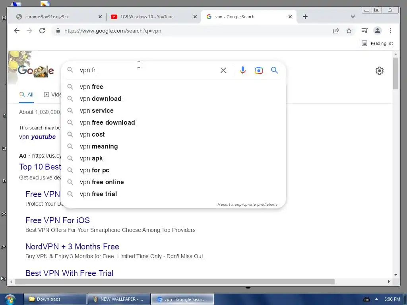
Task: Click the address bar URL
Action: tap(112, 31)
